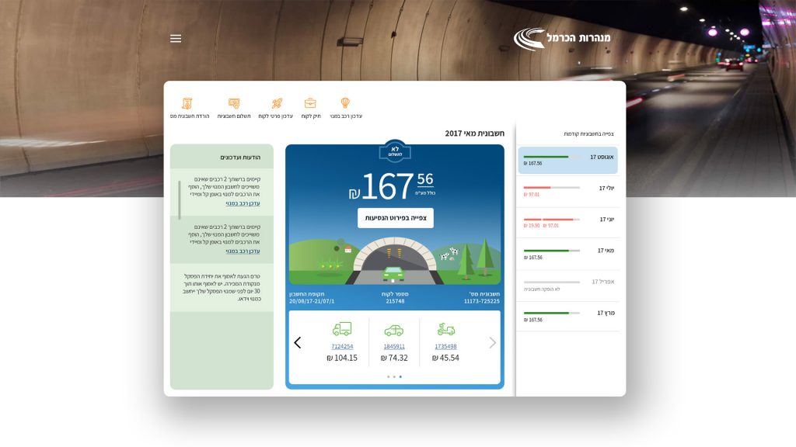796x447 pixels.
Task: Open vehicle number link 7124254
Action: (342, 346)
